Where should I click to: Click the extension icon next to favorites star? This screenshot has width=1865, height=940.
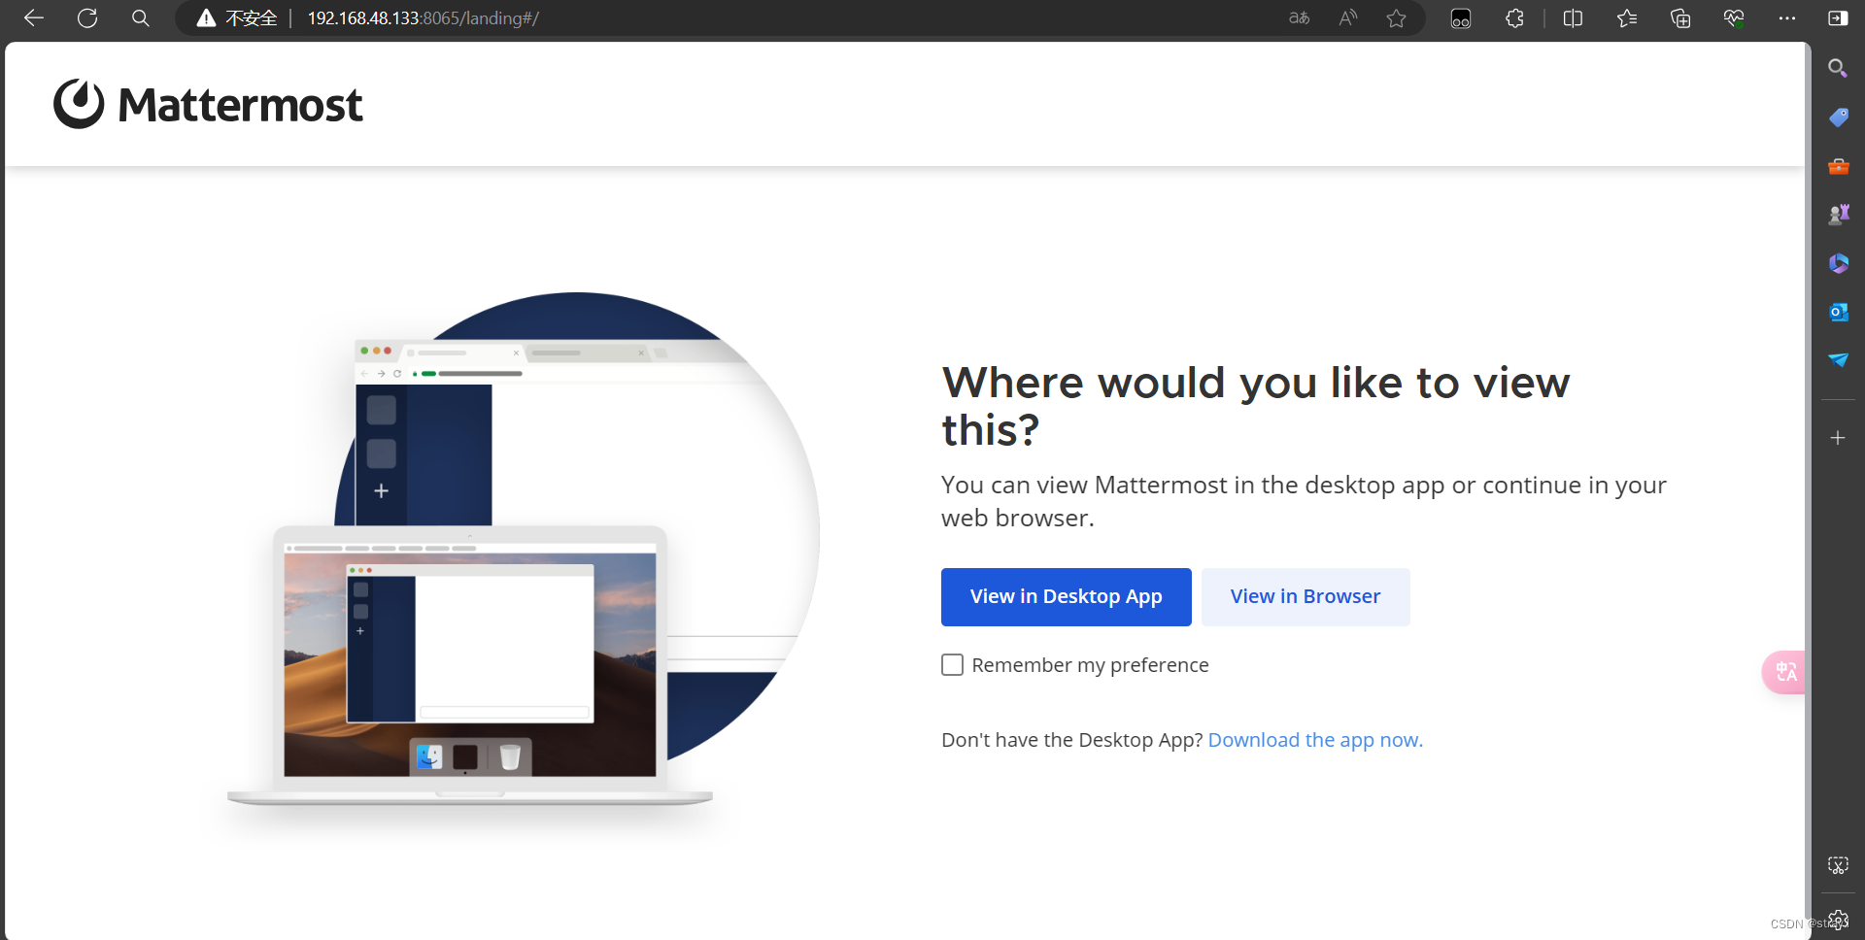click(1461, 18)
